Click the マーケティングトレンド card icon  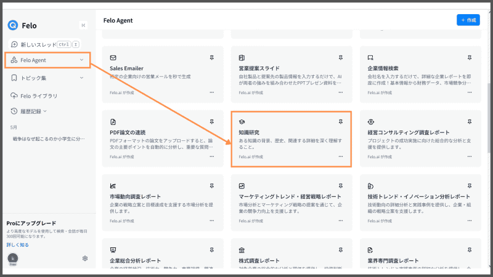(x=242, y=187)
